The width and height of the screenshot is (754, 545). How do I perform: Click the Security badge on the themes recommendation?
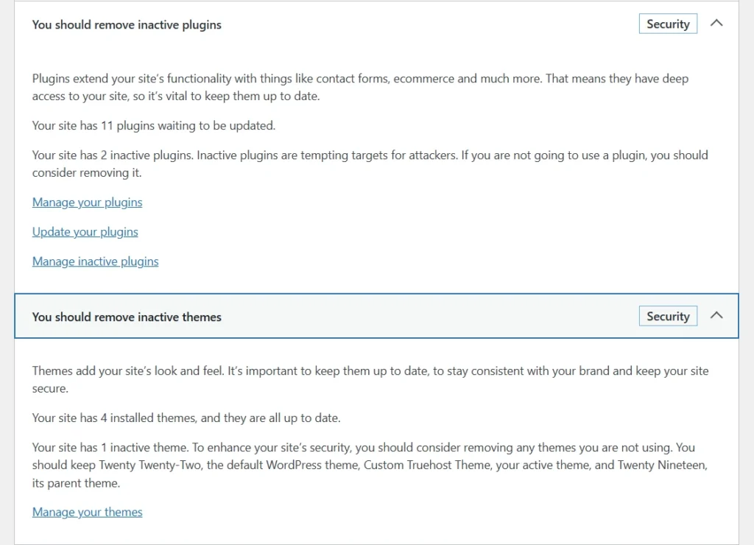667,315
